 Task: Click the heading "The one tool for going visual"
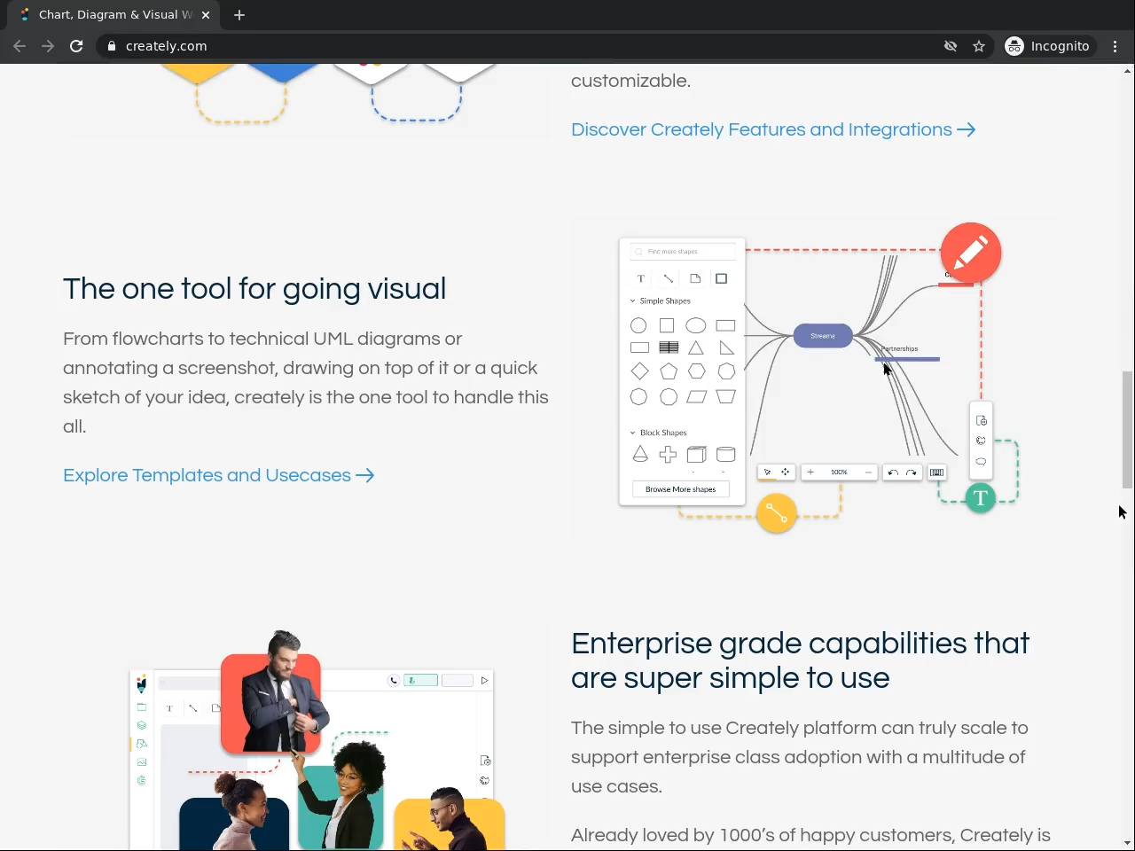click(x=254, y=289)
